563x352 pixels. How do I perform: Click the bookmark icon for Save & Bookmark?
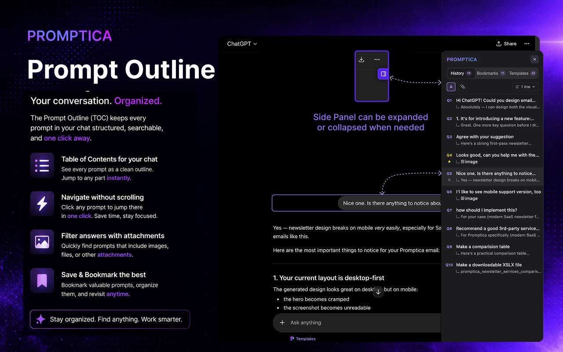click(x=42, y=281)
